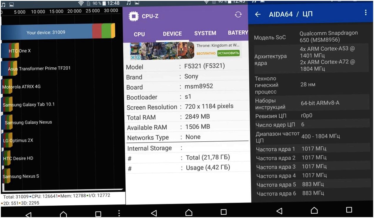Image resolution: width=374 pixels, height=218 pixels.
Task: Open the BATERY tab in CPU-Z
Action: click(238, 33)
